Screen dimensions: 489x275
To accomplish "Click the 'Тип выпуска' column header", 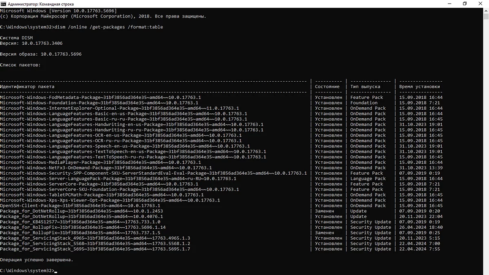I will coord(365,87).
